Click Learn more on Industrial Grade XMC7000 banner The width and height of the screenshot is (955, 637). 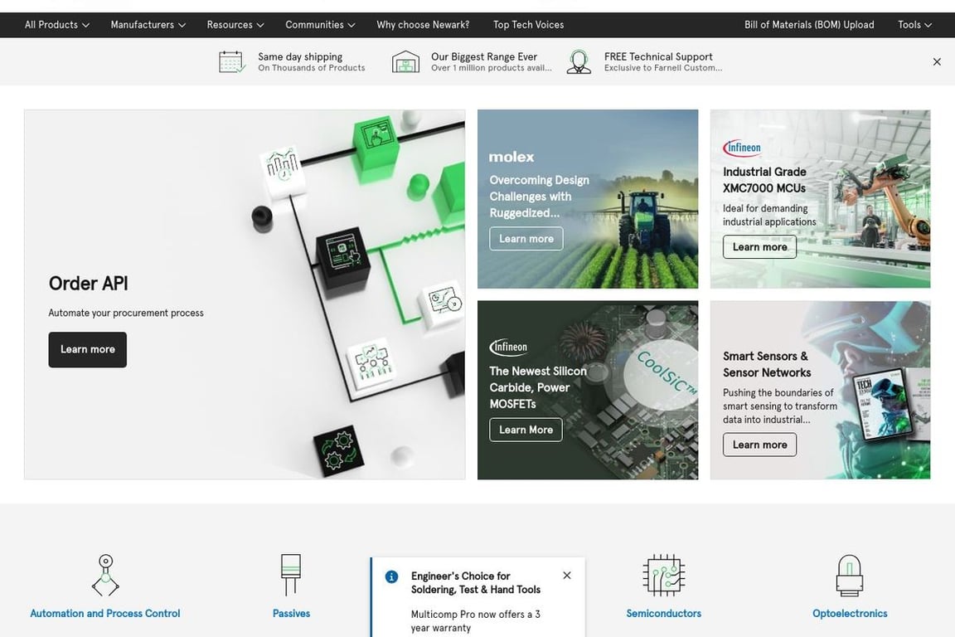[759, 247]
